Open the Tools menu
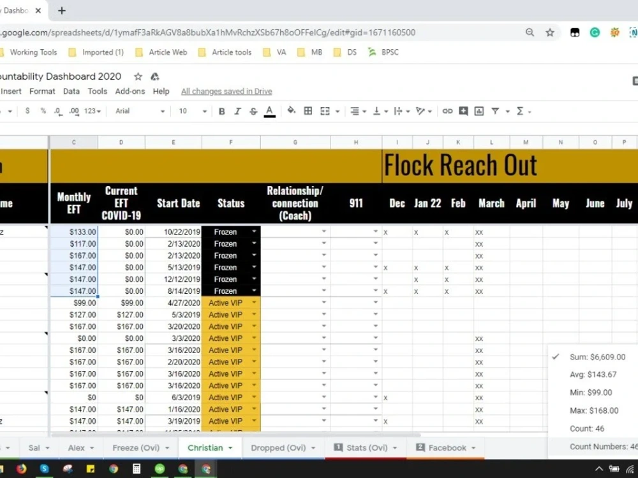 [x=97, y=91]
